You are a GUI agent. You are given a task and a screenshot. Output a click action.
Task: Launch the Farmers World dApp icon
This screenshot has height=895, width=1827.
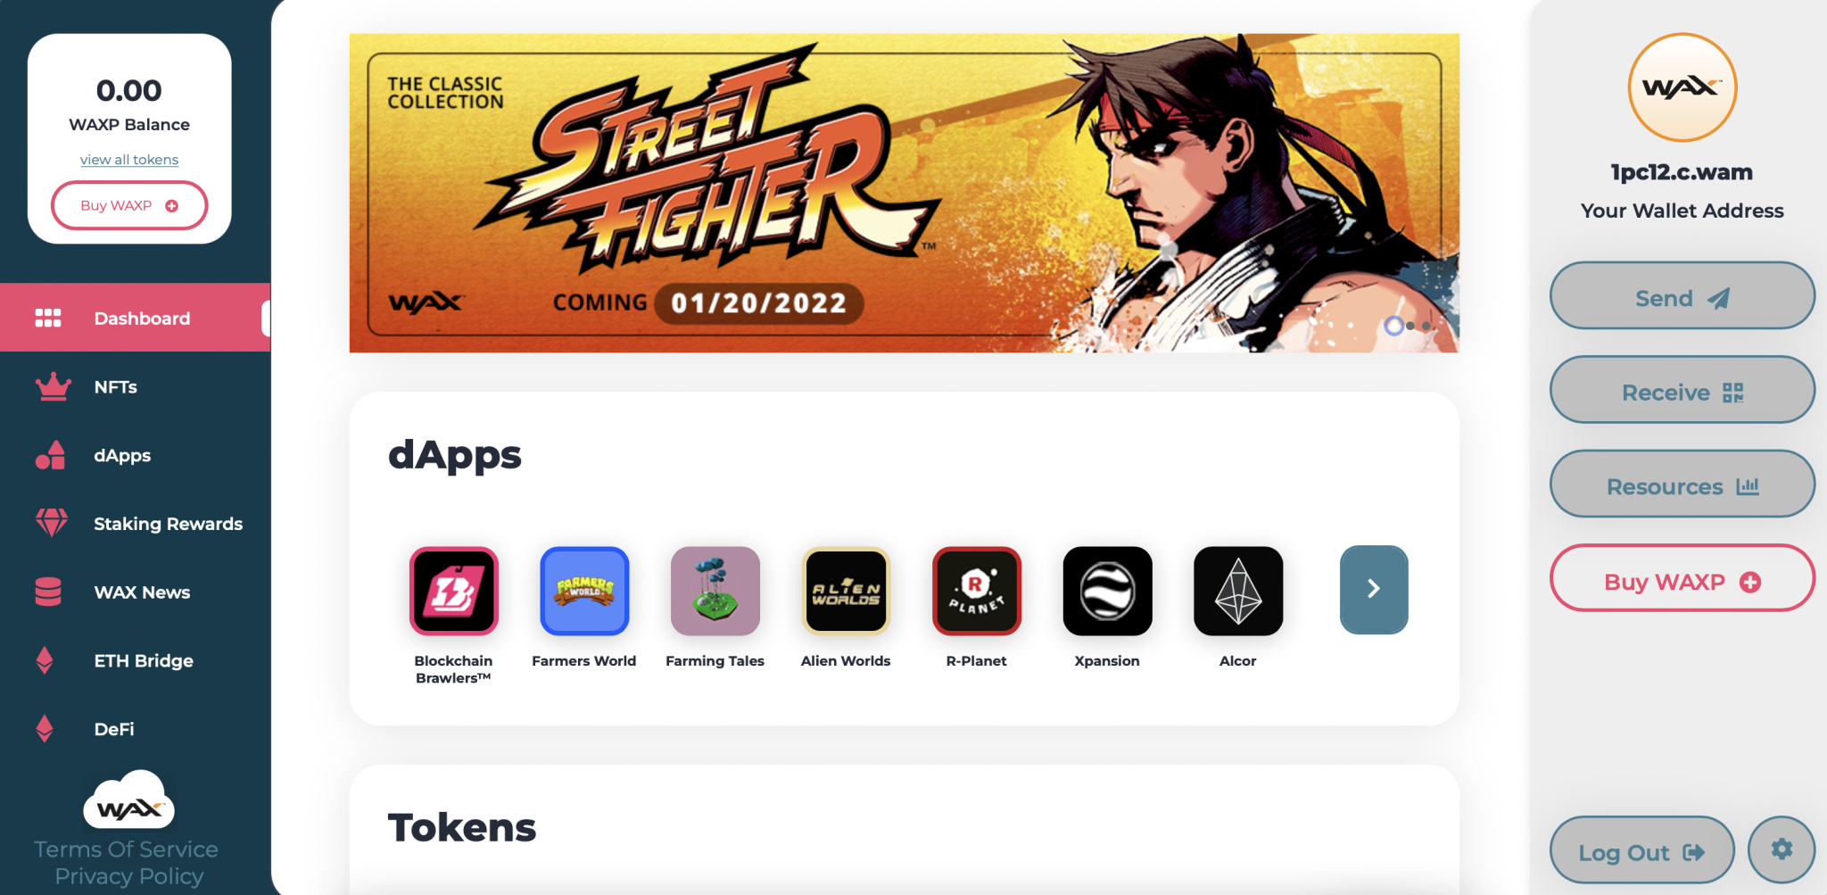click(x=584, y=591)
